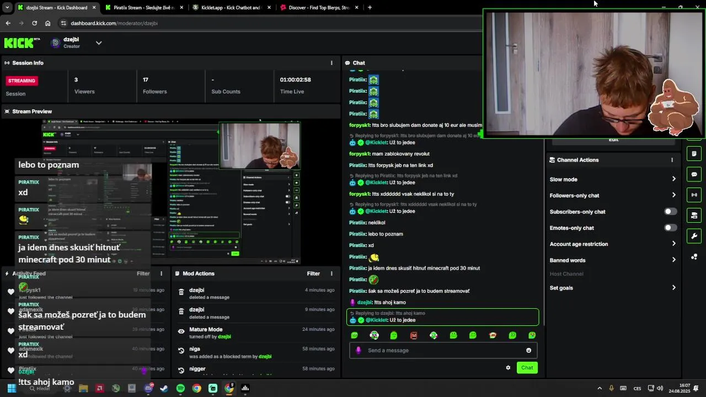Click dzejbi username in chat message

click(365, 302)
